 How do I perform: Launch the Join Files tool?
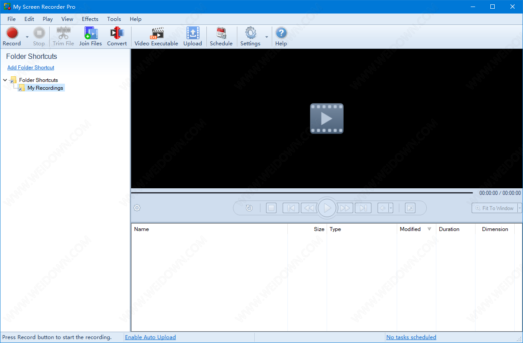pos(91,37)
